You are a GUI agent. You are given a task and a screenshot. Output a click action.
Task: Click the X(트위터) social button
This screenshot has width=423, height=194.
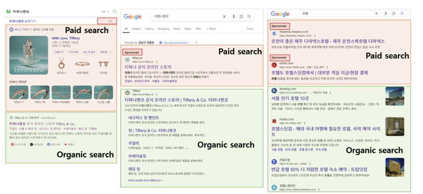point(36,144)
